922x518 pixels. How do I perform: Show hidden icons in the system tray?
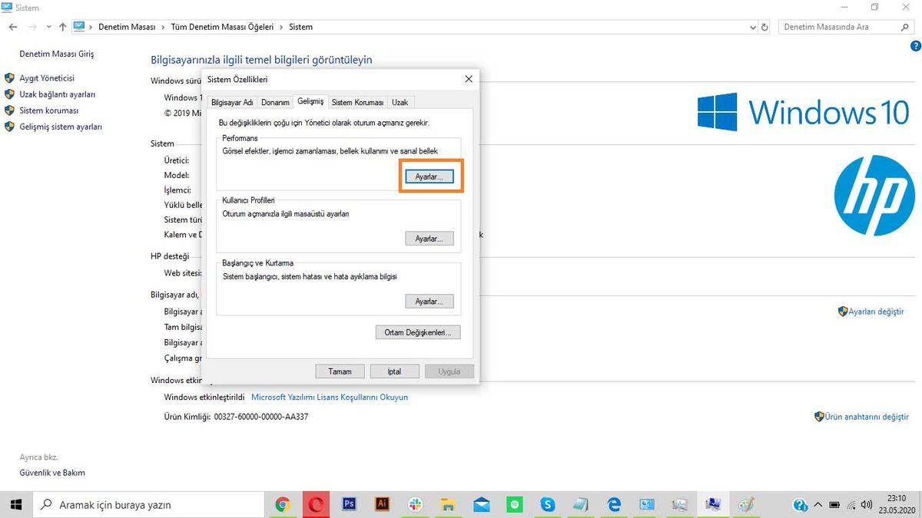click(819, 505)
